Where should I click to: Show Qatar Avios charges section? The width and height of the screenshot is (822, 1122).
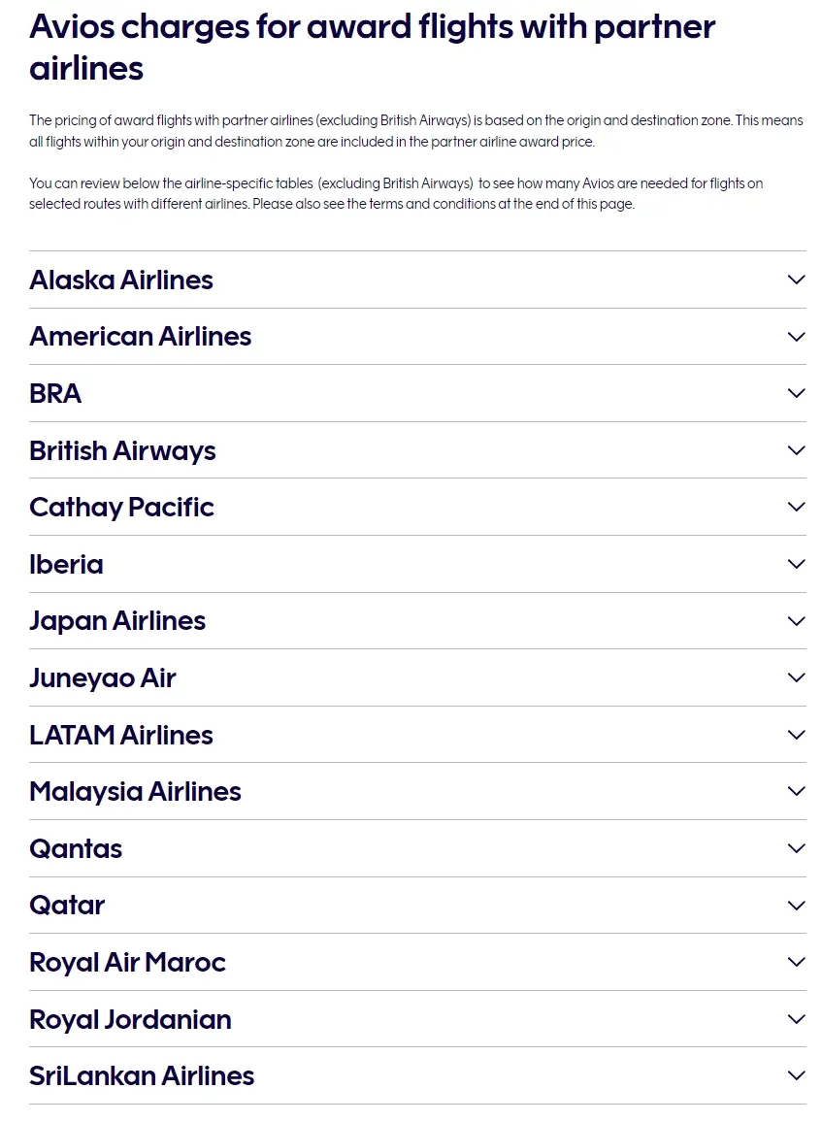point(67,905)
